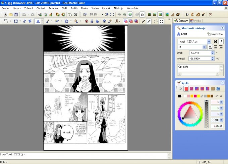Image resolution: width=228 pixels, height=164 pixels.
Task: Select the paintbrush tool
Action: click(48, 21)
